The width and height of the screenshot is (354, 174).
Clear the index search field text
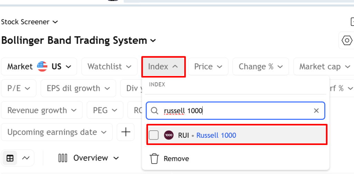click(x=316, y=110)
